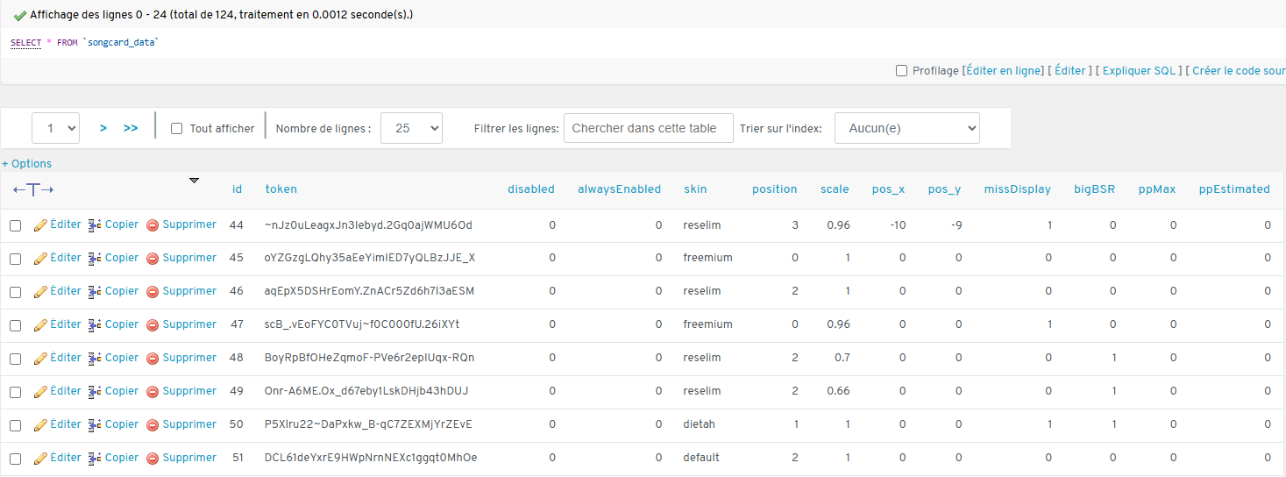The height and width of the screenshot is (477, 1286).
Task: Click the copy icon for row 46
Action: pos(96,292)
